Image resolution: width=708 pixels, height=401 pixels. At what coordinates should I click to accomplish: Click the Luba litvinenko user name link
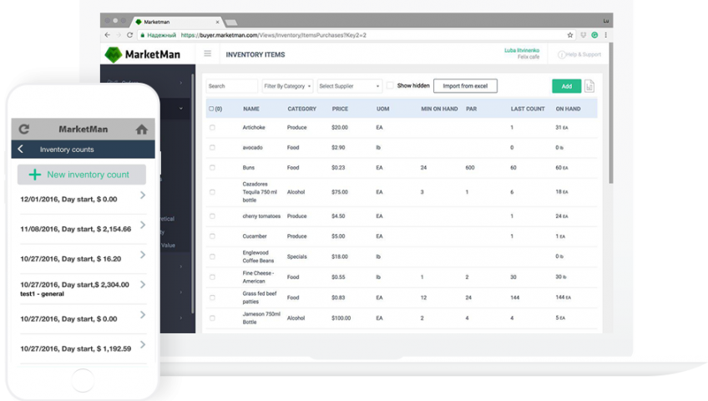point(522,51)
